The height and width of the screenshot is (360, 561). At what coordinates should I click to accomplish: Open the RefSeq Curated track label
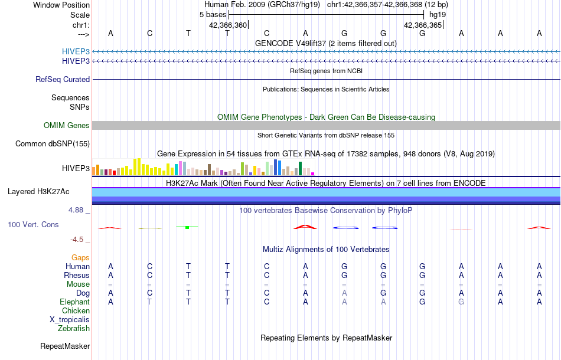[x=63, y=79]
